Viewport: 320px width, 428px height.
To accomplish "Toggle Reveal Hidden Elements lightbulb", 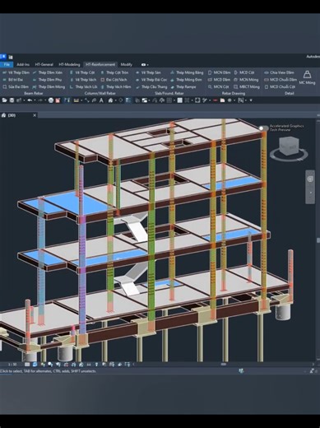I will pos(96,365).
